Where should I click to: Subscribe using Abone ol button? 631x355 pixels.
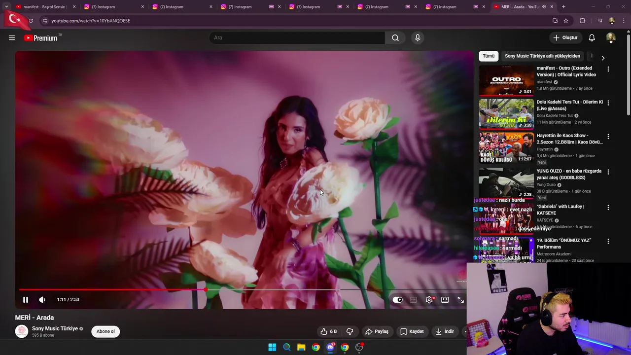coord(105,331)
